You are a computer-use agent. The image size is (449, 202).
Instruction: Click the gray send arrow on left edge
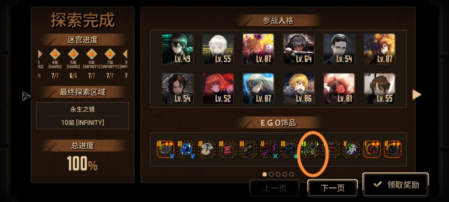[x=26, y=96]
